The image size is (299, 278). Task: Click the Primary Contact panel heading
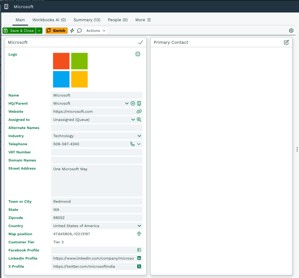171,42
